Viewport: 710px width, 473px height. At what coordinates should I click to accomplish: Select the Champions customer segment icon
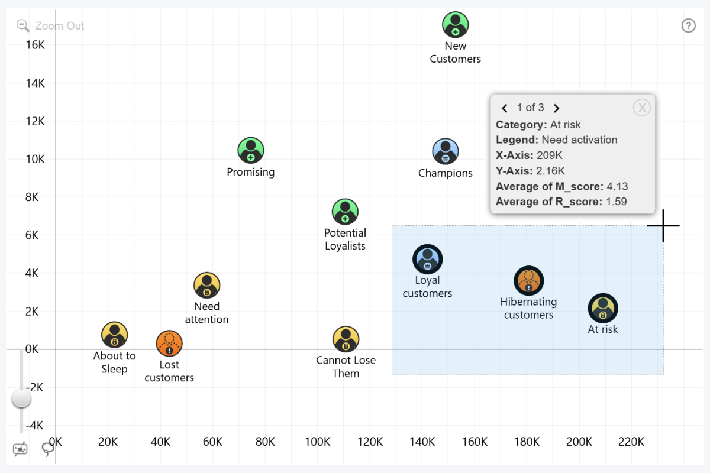click(x=446, y=151)
